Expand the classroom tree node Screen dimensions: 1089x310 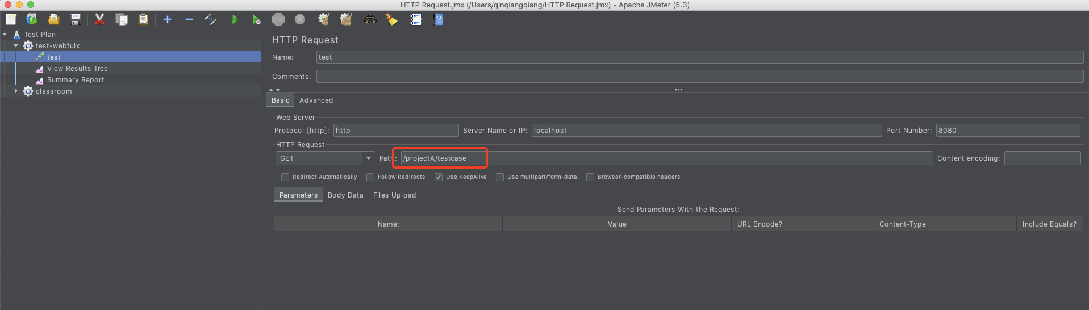coord(16,91)
